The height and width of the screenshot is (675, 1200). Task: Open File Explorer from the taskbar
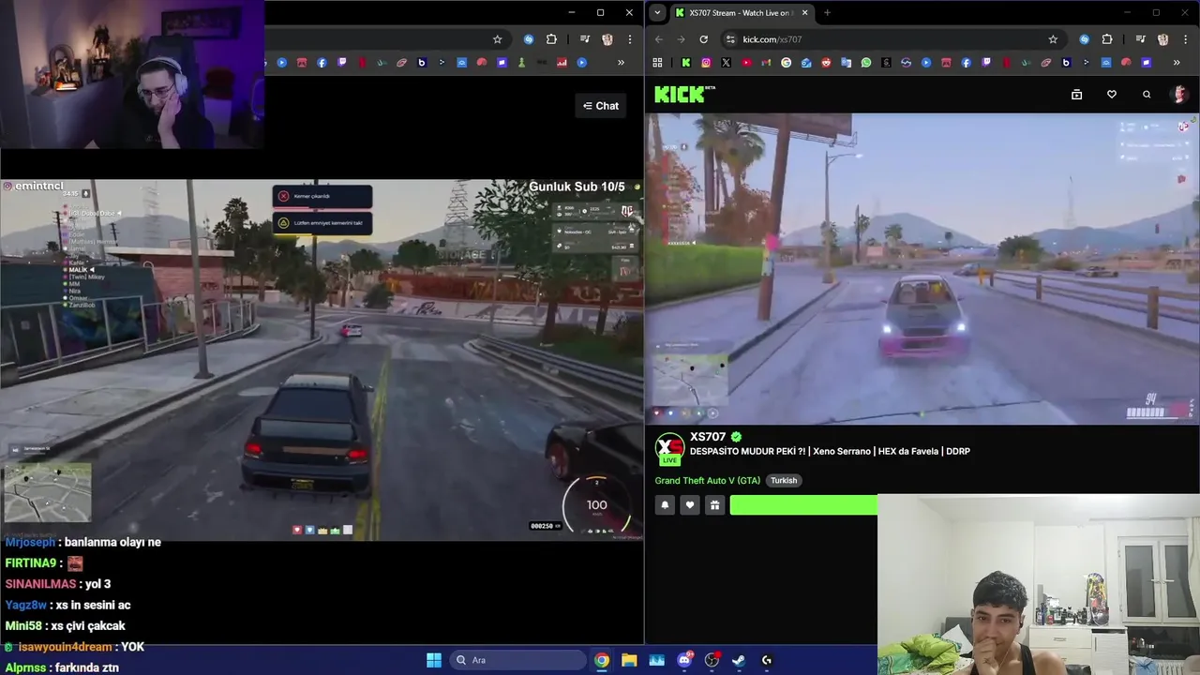click(629, 660)
